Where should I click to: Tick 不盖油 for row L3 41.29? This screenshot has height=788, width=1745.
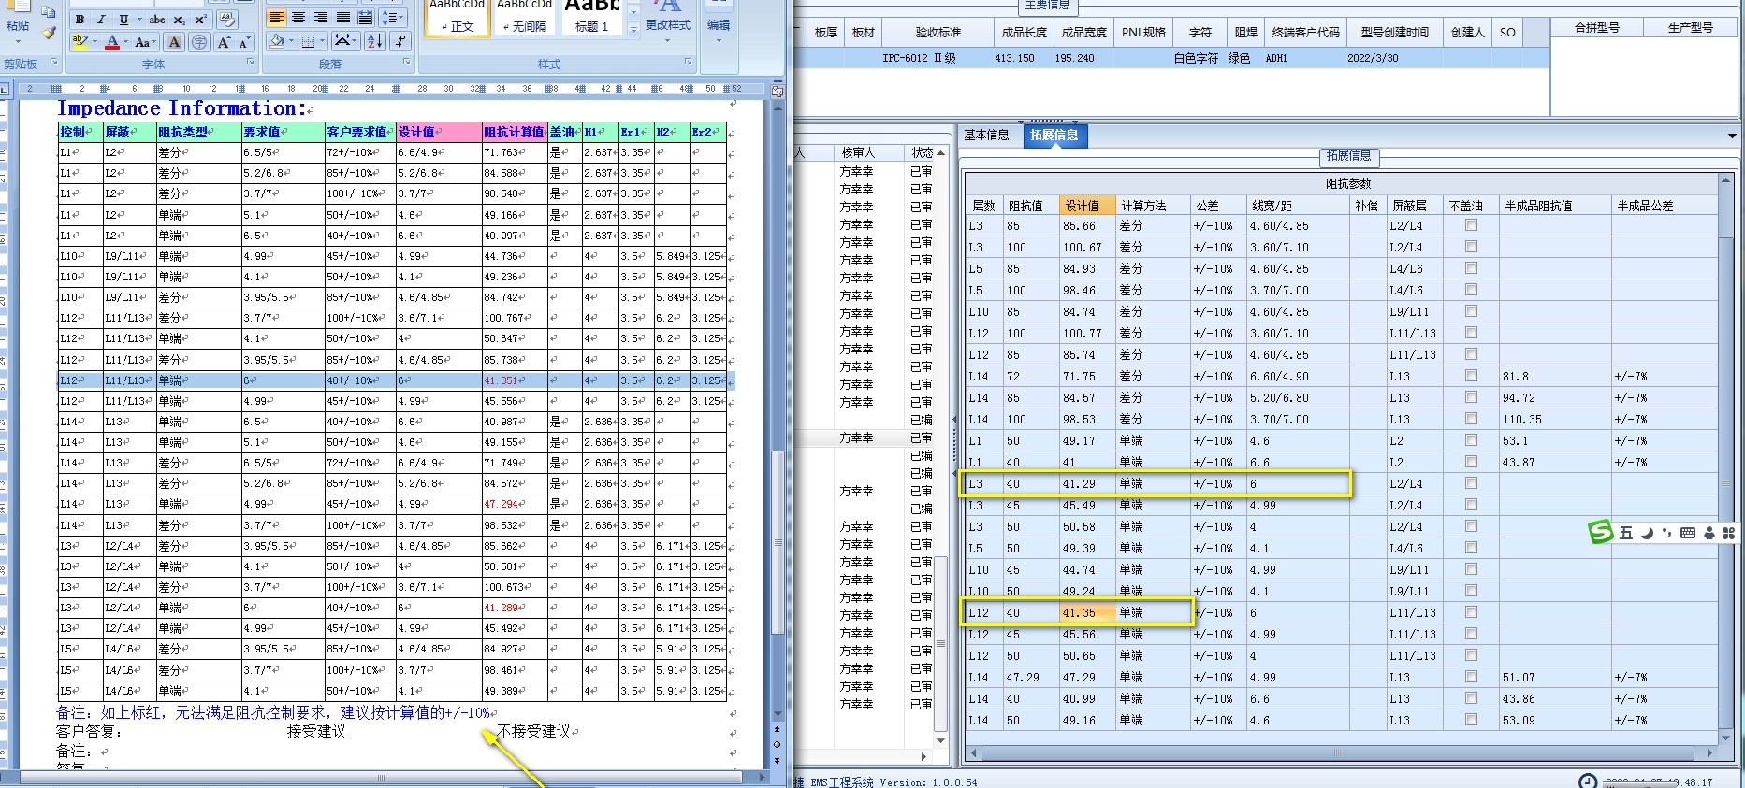1471,483
